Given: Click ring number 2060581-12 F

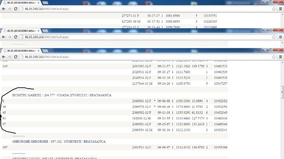Looking at the screenshot, I should tap(142, 124).
